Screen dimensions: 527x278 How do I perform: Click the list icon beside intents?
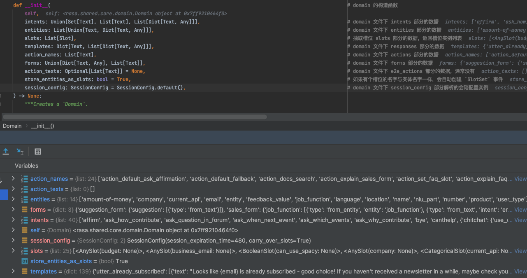25,220
